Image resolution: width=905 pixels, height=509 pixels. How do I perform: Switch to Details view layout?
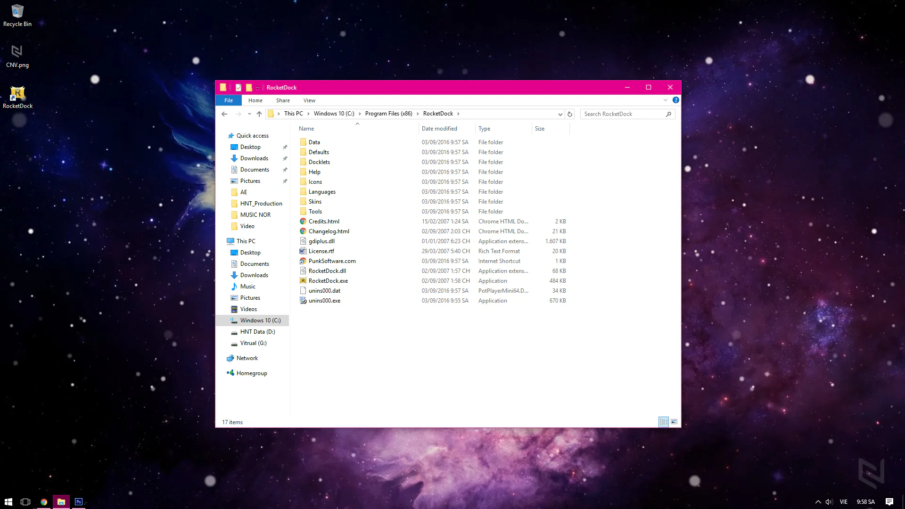664,422
